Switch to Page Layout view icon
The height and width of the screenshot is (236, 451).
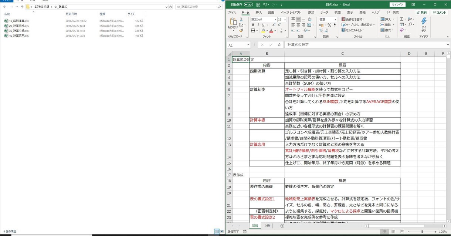pyautogui.click(x=393, y=232)
